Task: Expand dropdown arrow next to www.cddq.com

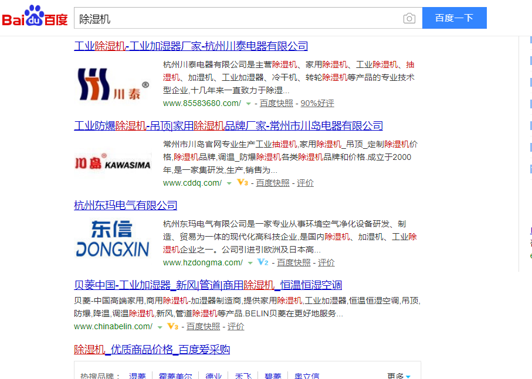Action: (229, 183)
